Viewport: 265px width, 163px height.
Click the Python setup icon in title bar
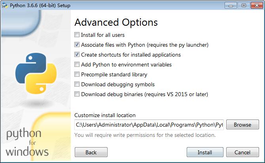pos(4,5)
